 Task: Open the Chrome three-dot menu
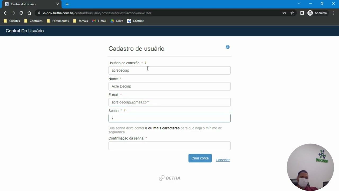334,13
